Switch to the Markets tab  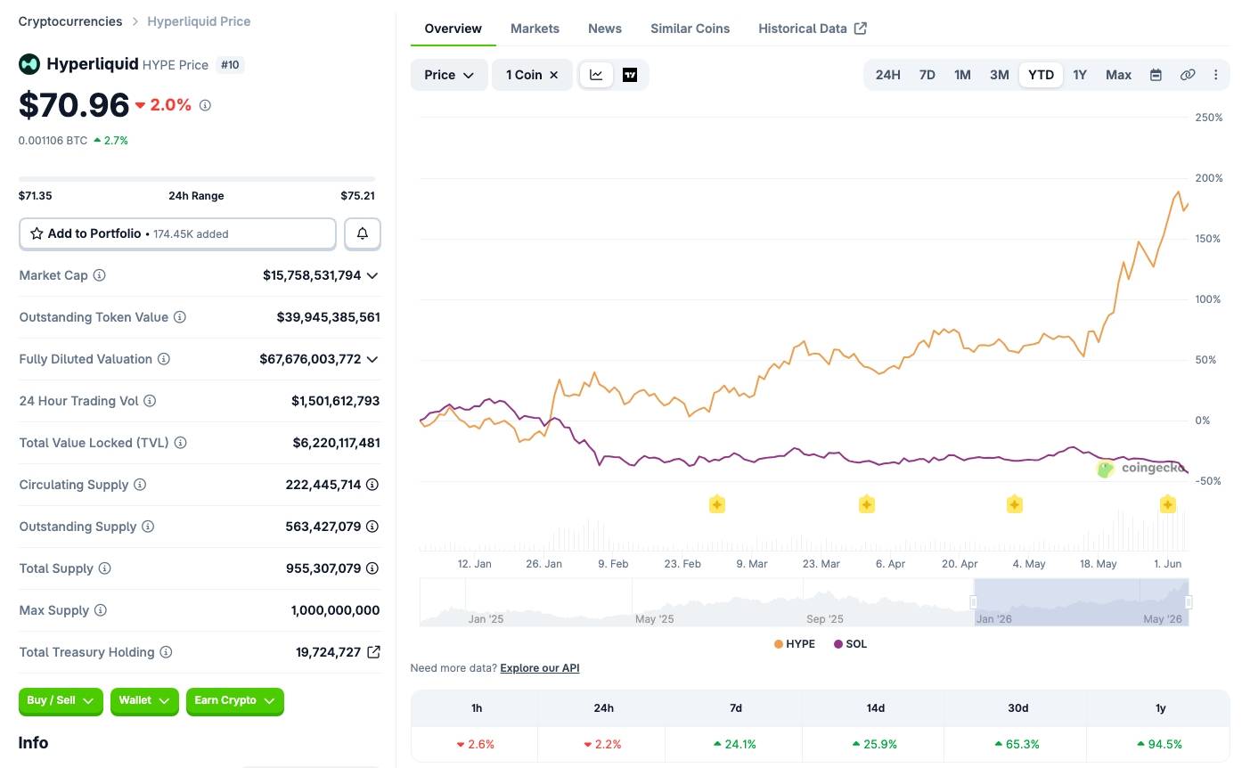(535, 29)
